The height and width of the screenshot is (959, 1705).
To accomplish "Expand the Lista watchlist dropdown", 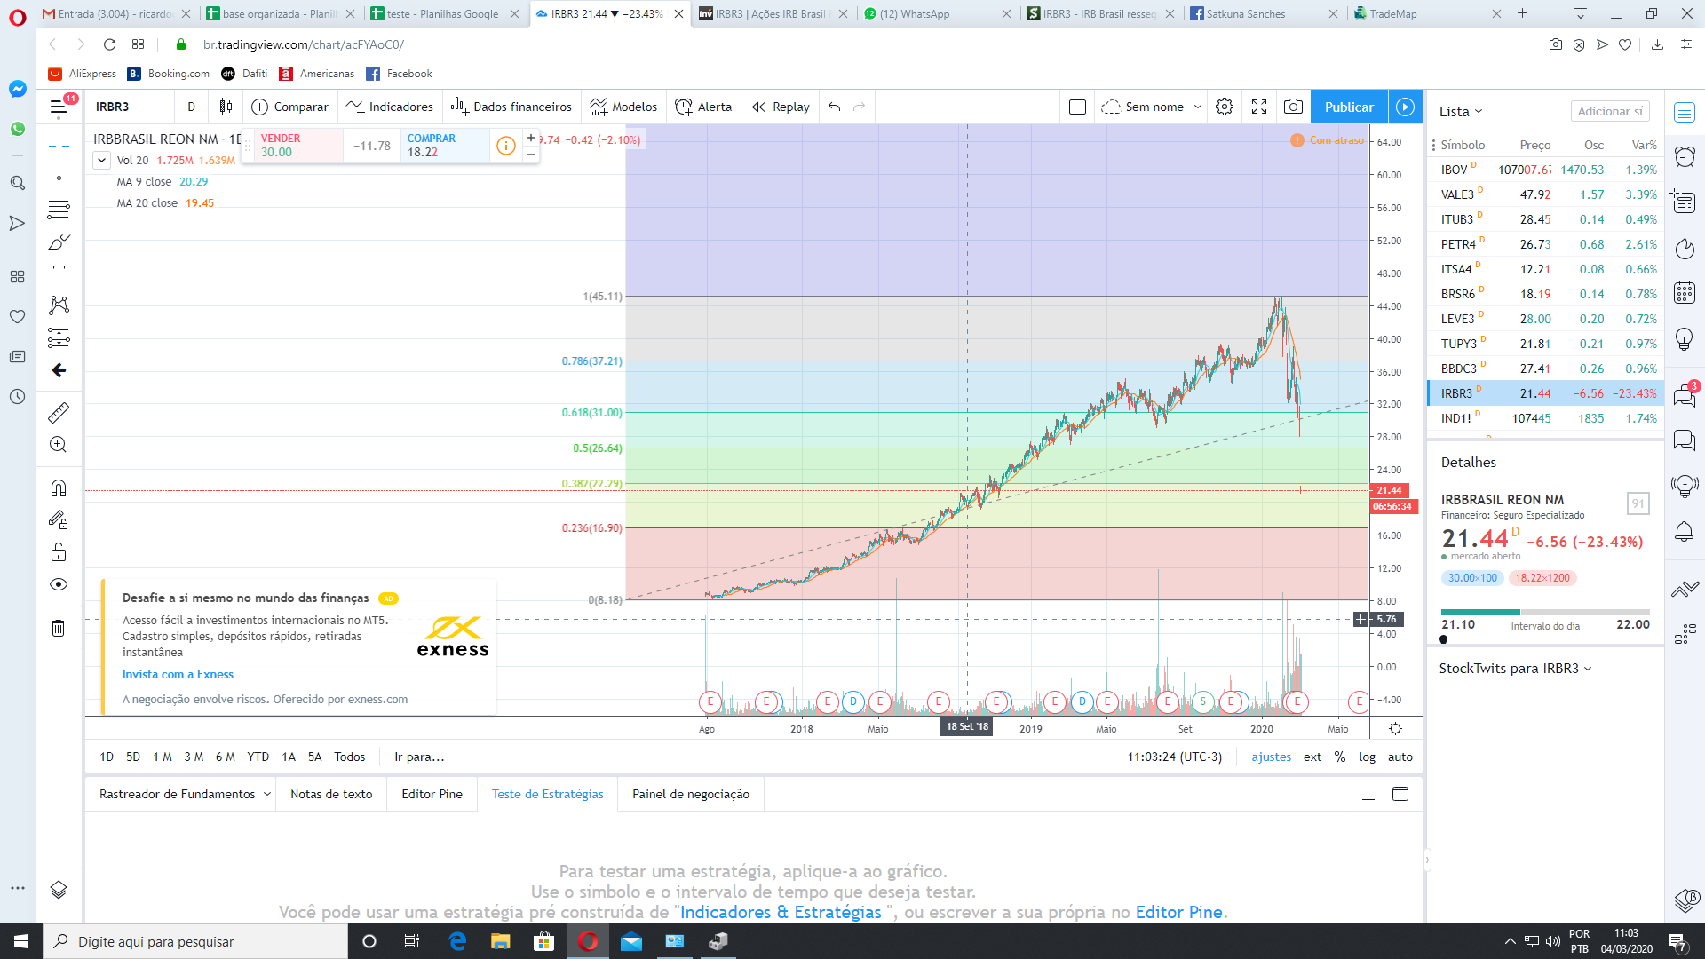I will tap(1461, 111).
